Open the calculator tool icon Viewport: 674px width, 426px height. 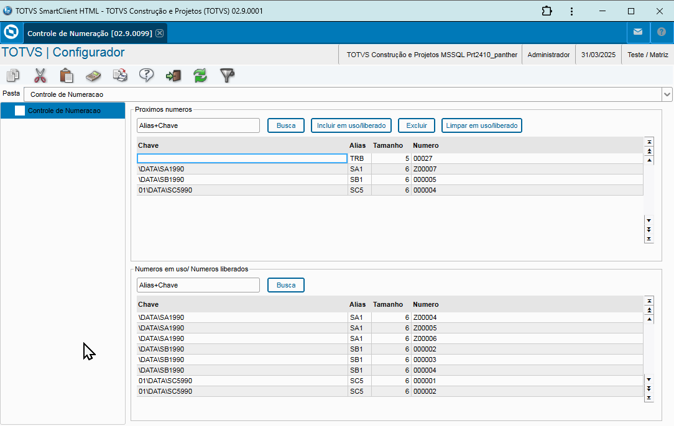click(x=93, y=76)
